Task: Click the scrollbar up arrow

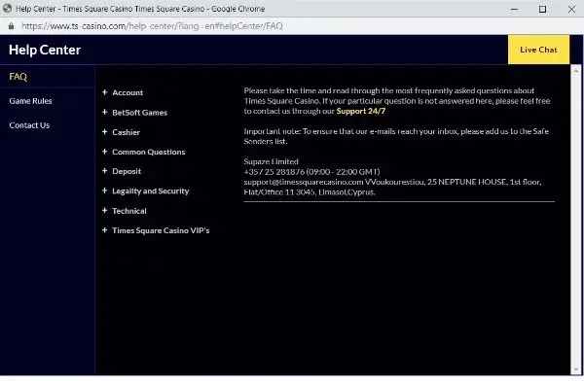Action: (x=576, y=70)
